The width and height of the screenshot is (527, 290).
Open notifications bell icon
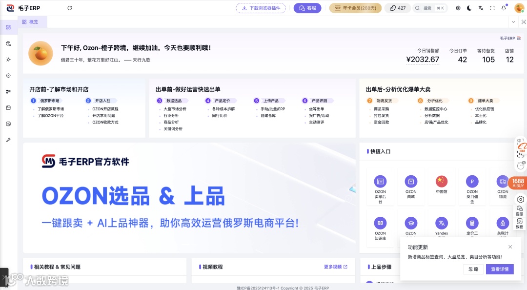point(504,8)
